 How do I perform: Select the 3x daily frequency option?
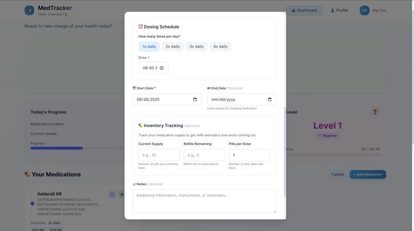pos(196,47)
